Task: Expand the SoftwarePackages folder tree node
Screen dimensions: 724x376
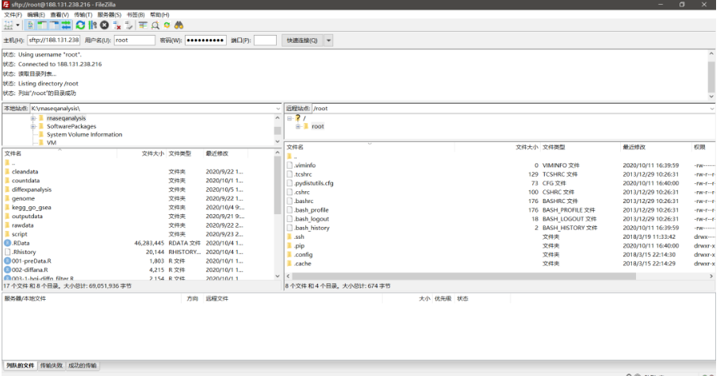Action: [x=33, y=126]
